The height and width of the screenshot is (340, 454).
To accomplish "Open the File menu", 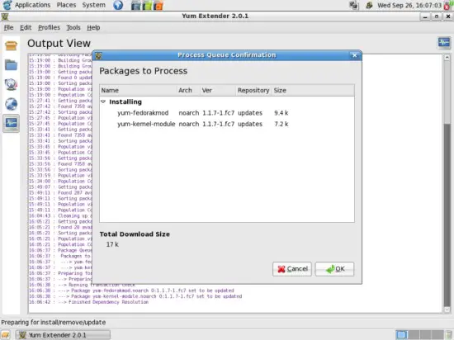I will tap(9, 27).
